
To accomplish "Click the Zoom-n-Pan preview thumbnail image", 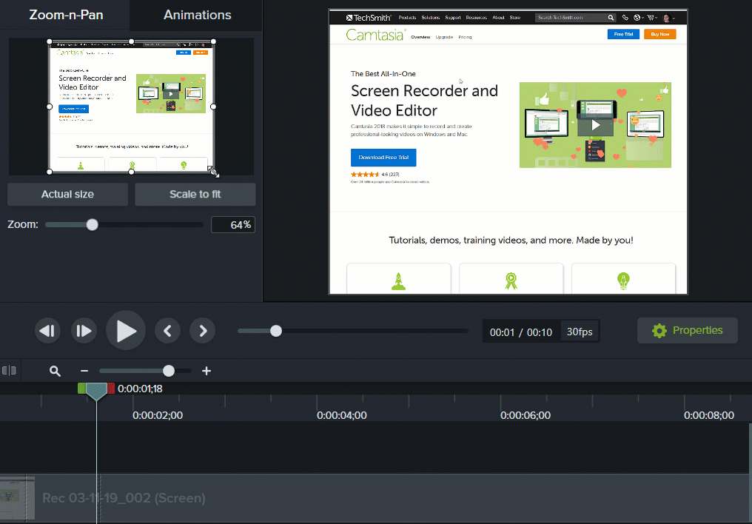I will click(x=132, y=107).
